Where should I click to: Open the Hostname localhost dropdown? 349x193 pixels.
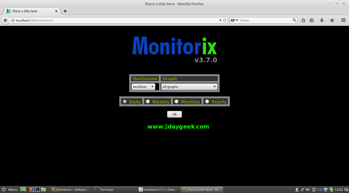pyautogui.click(x=143, y=87)
